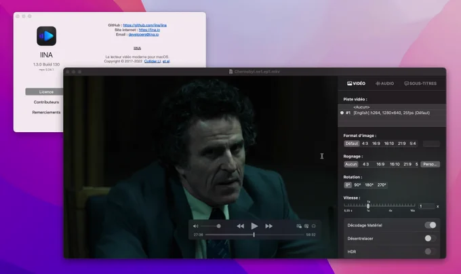
Task: Click the round icon in the playback bar
Action: coord(314,226)
